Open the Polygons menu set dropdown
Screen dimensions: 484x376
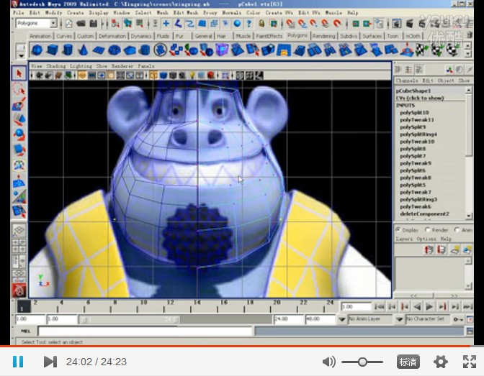tap(53, 24)
